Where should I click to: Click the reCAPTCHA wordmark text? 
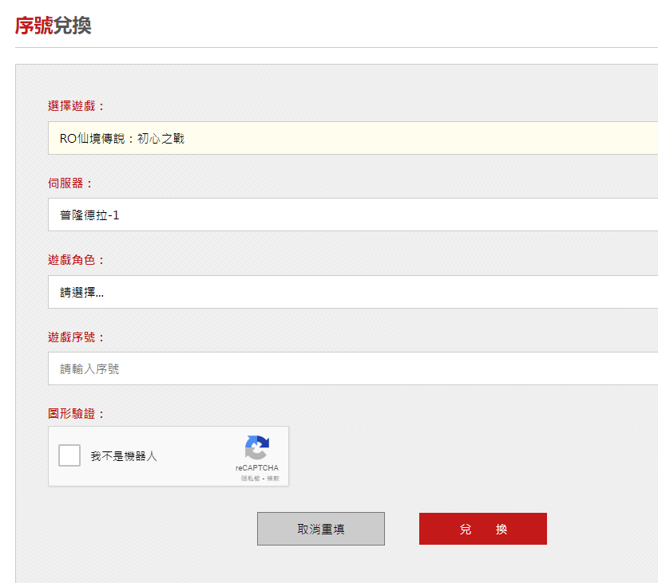256,468
